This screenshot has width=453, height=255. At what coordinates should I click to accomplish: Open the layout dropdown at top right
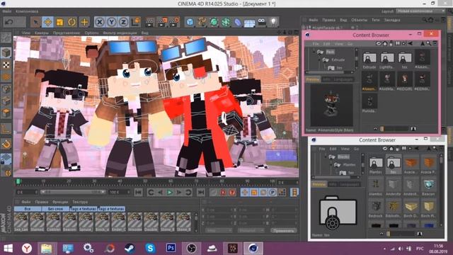point(420,11)
